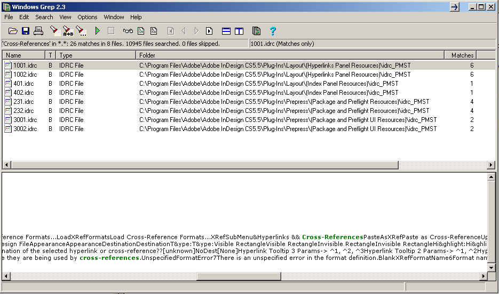Click the document icon with black lines
The width and height of the screenshot is (499, 294).
pyautogui.click(x=154, y=31)
